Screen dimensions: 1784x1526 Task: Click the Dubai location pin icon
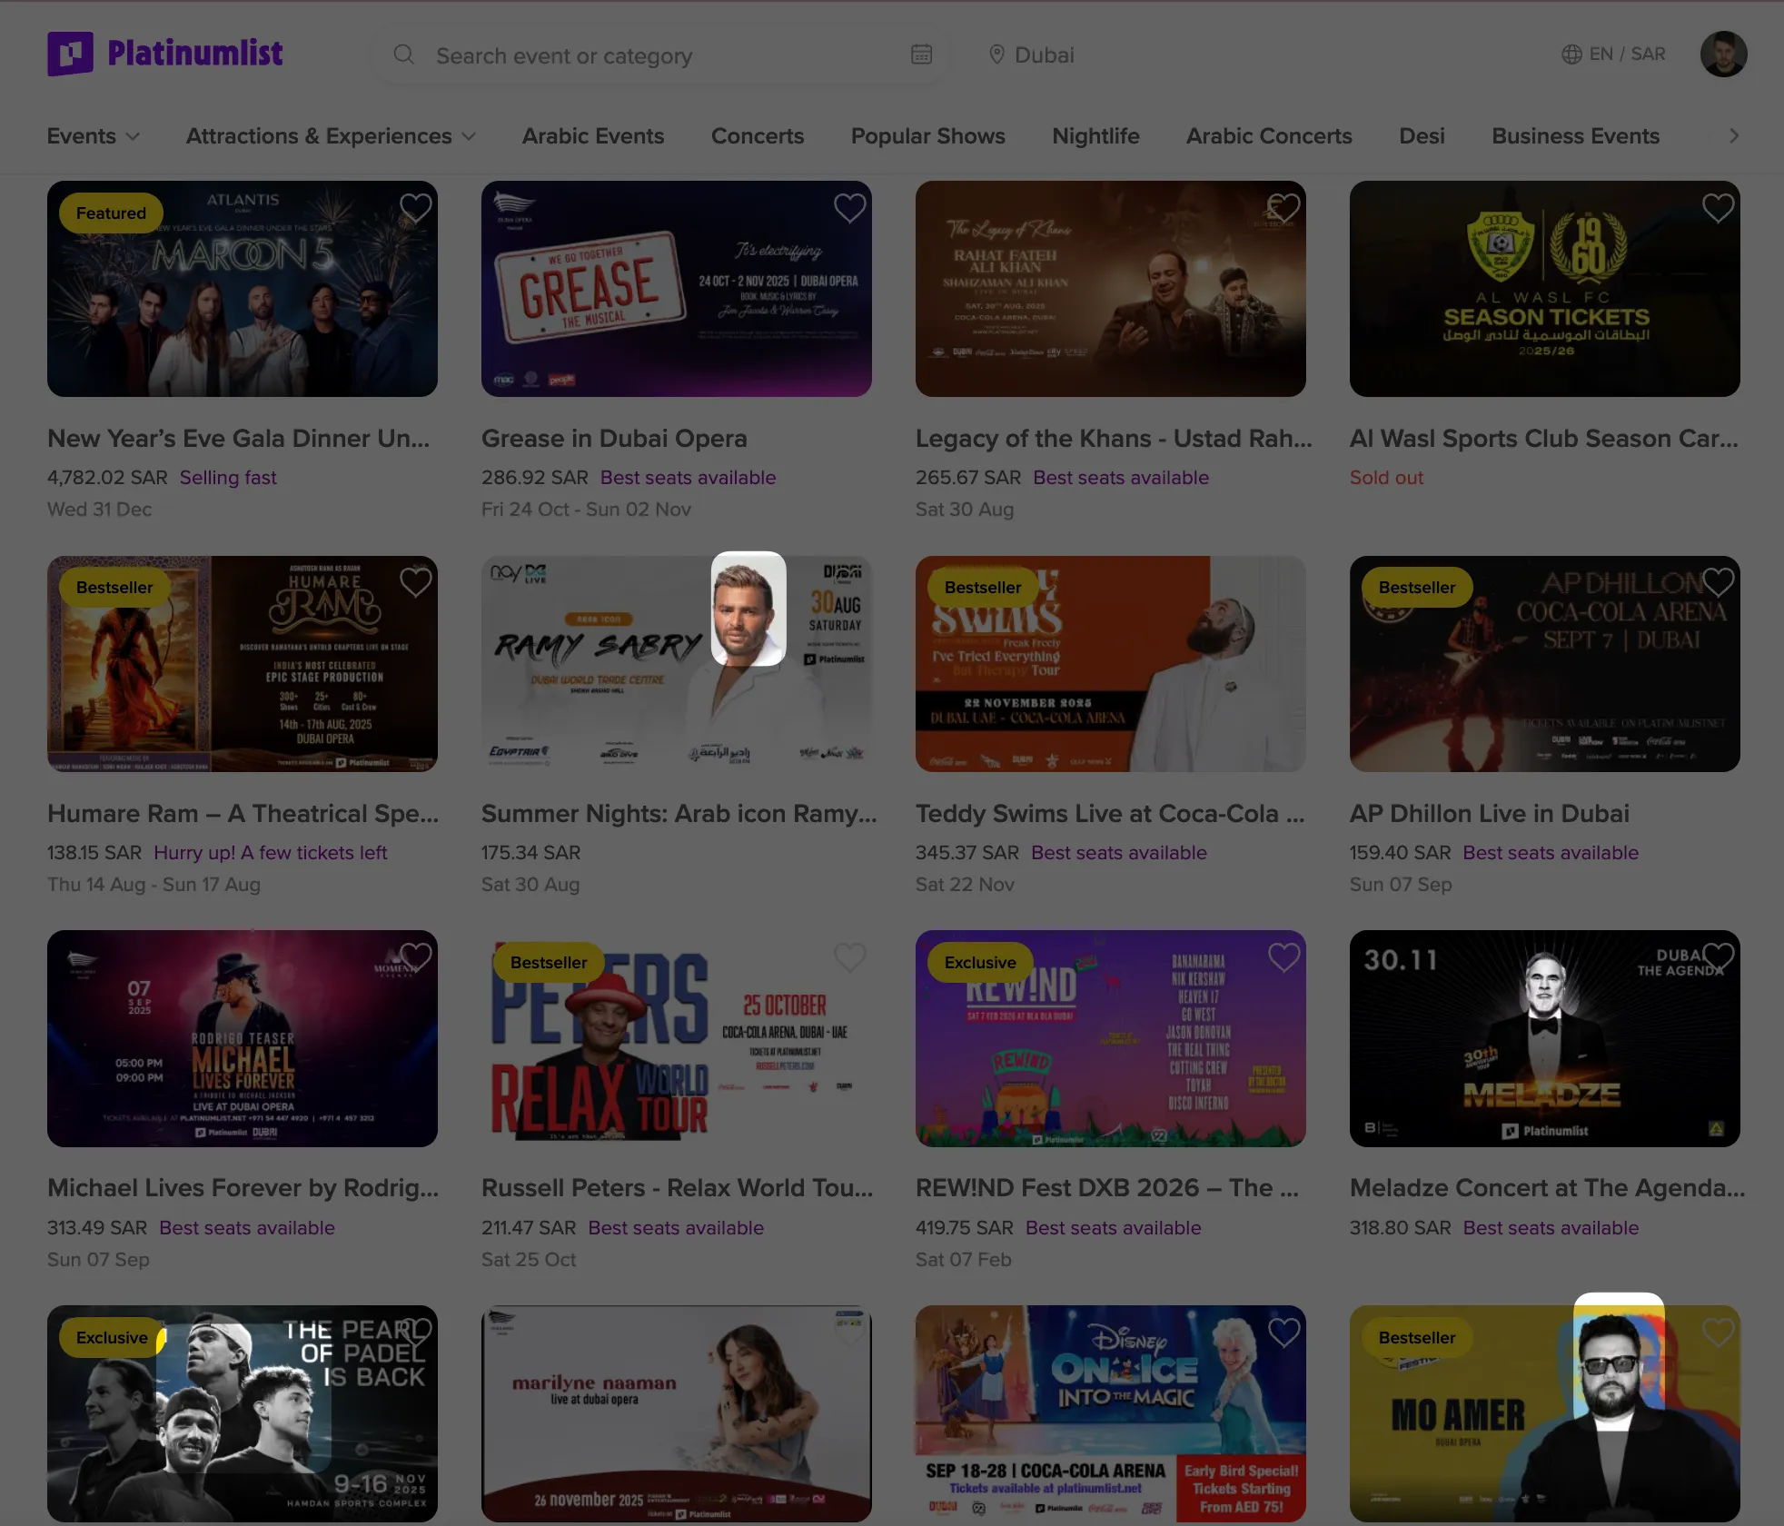(996, 55)
